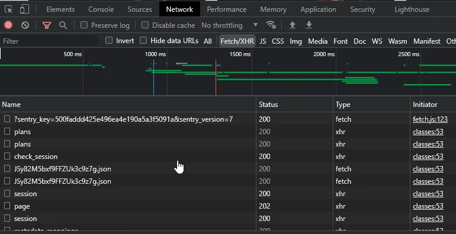The image size is (456, 234).
Task: Filter requests by Manifest type
Action: (x=427, y=41)
